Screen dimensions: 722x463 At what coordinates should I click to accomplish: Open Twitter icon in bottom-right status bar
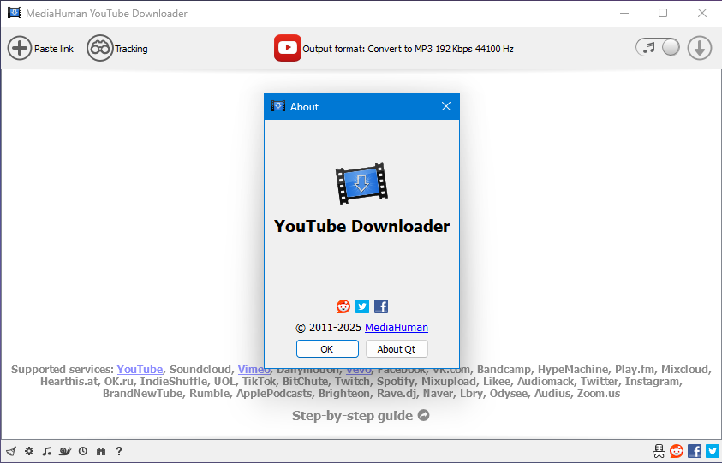click(713, 451)
